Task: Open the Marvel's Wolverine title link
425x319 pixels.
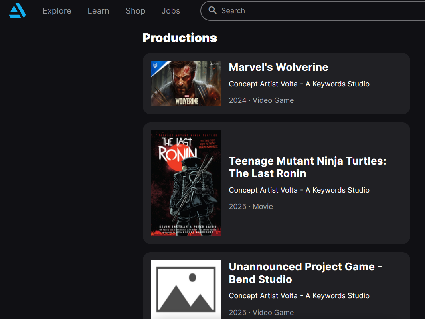Action: click(x=278, y=67)
